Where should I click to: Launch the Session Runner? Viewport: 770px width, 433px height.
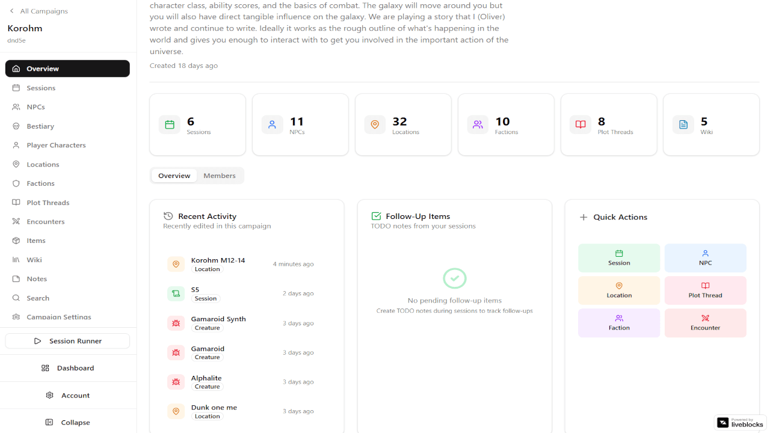tap(67, 341)
